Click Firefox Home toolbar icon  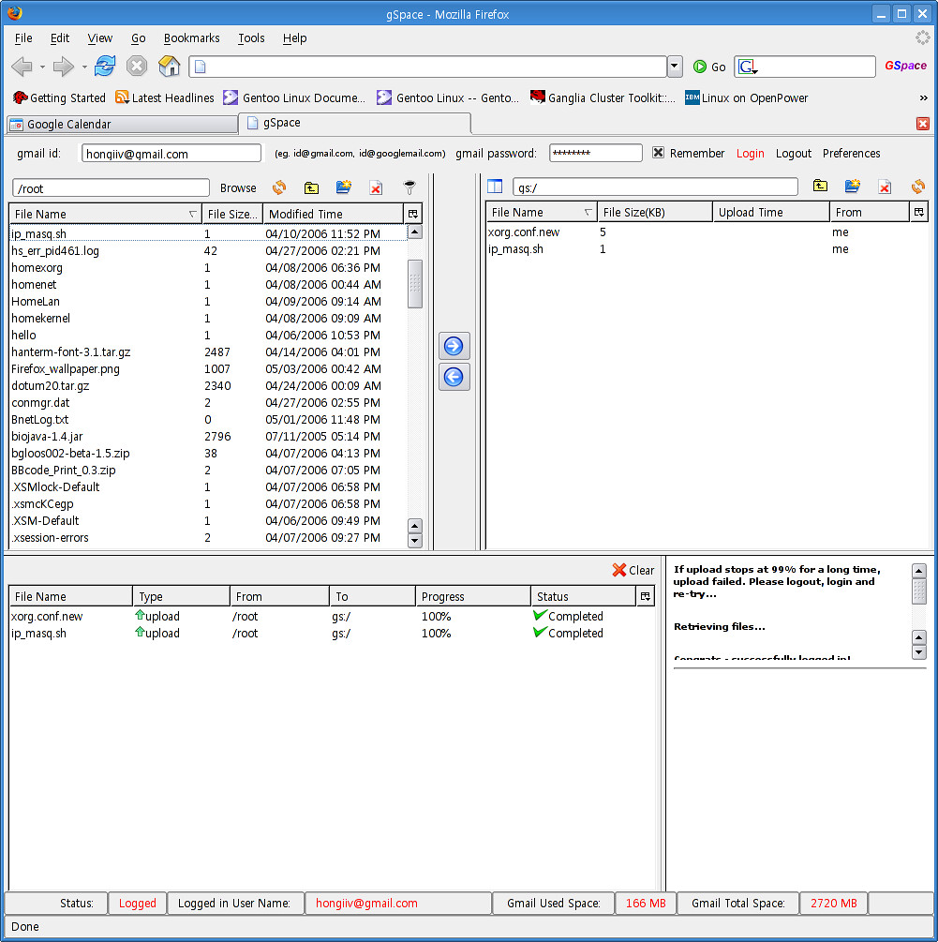coord(170,67)
